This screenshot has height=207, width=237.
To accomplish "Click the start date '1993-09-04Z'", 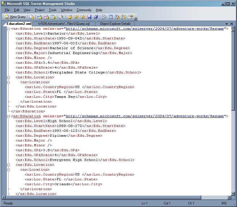I will [x=69, y=39].
